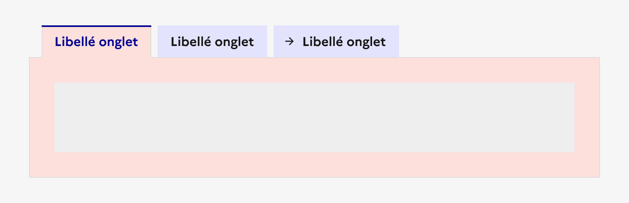This screenshot has height=203, width=629.
Task: Open the third tab with the arrow
Action: pyautogui.click(x=336, y=42)
